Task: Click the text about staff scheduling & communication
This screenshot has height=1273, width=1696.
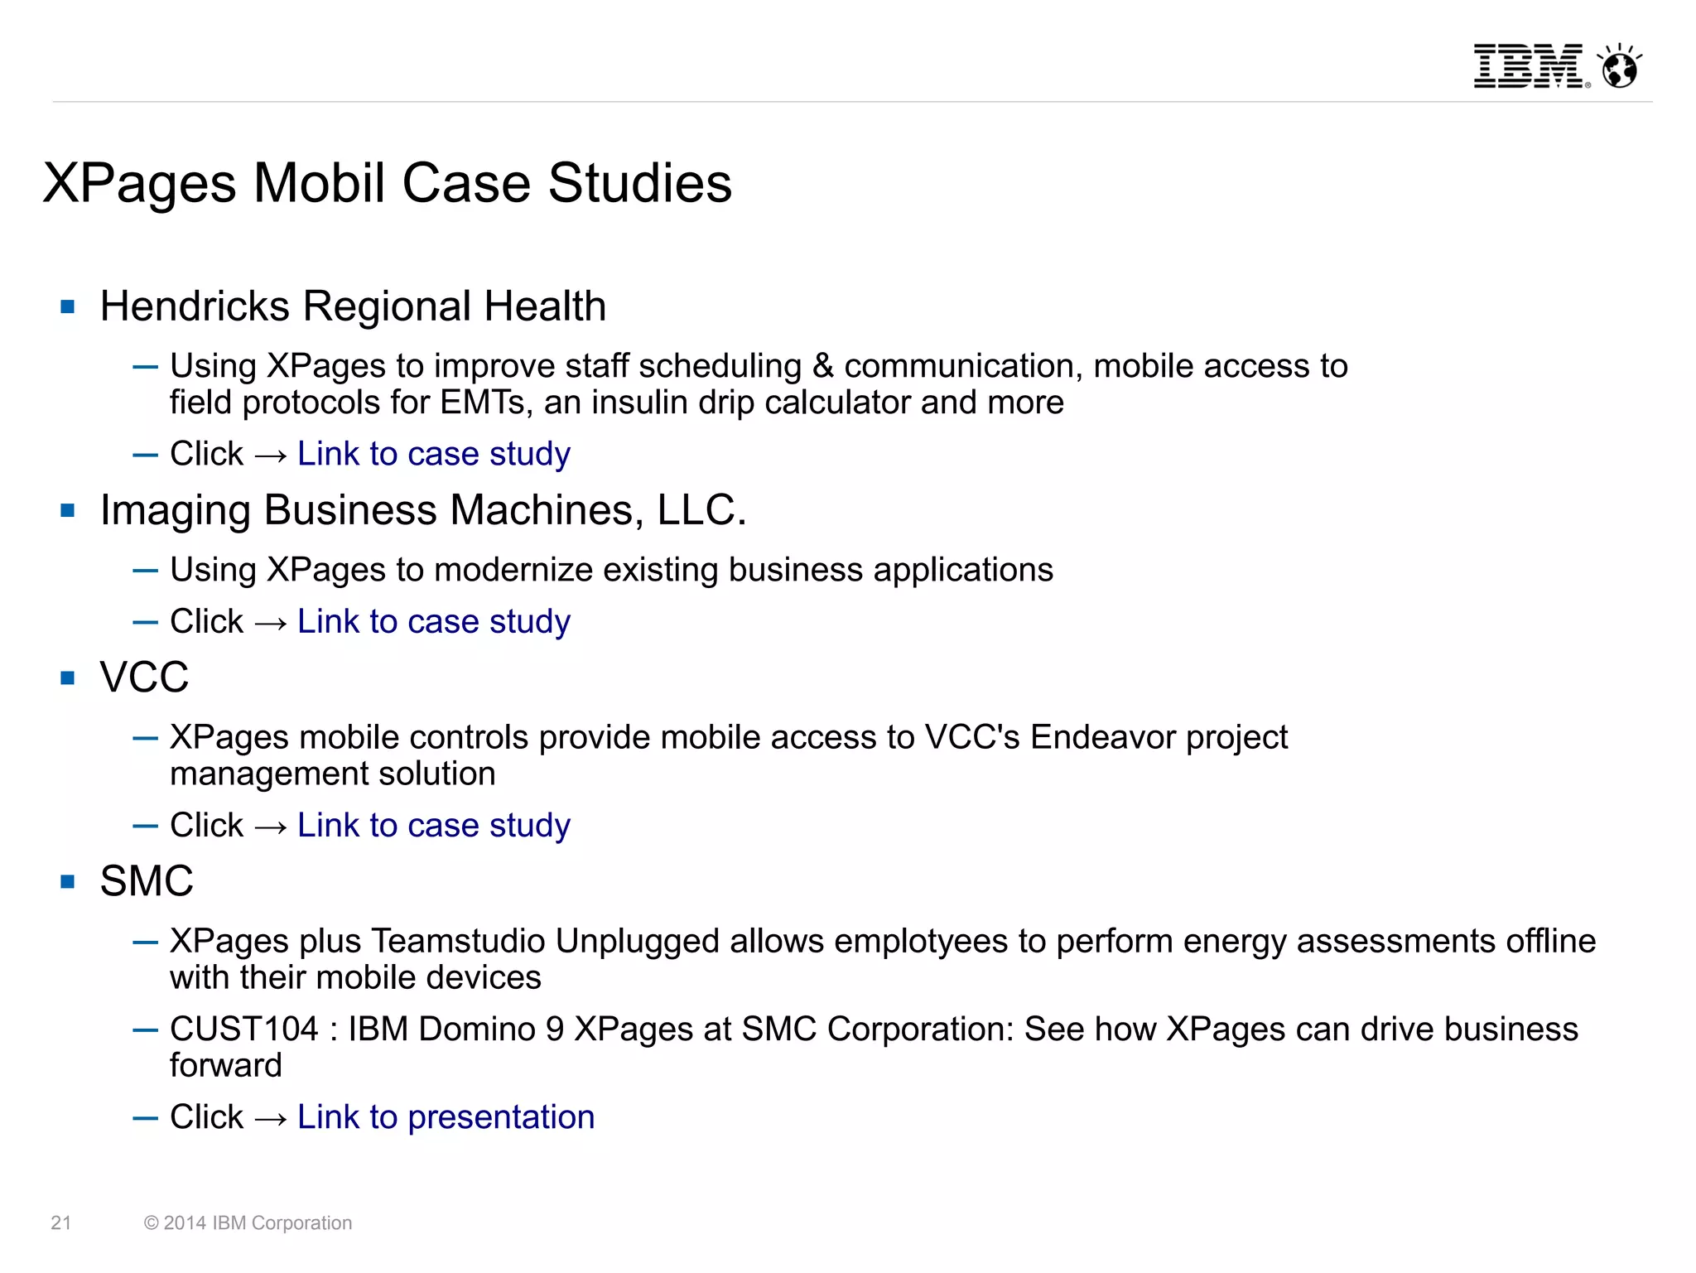Action: (x=759, y=384)
